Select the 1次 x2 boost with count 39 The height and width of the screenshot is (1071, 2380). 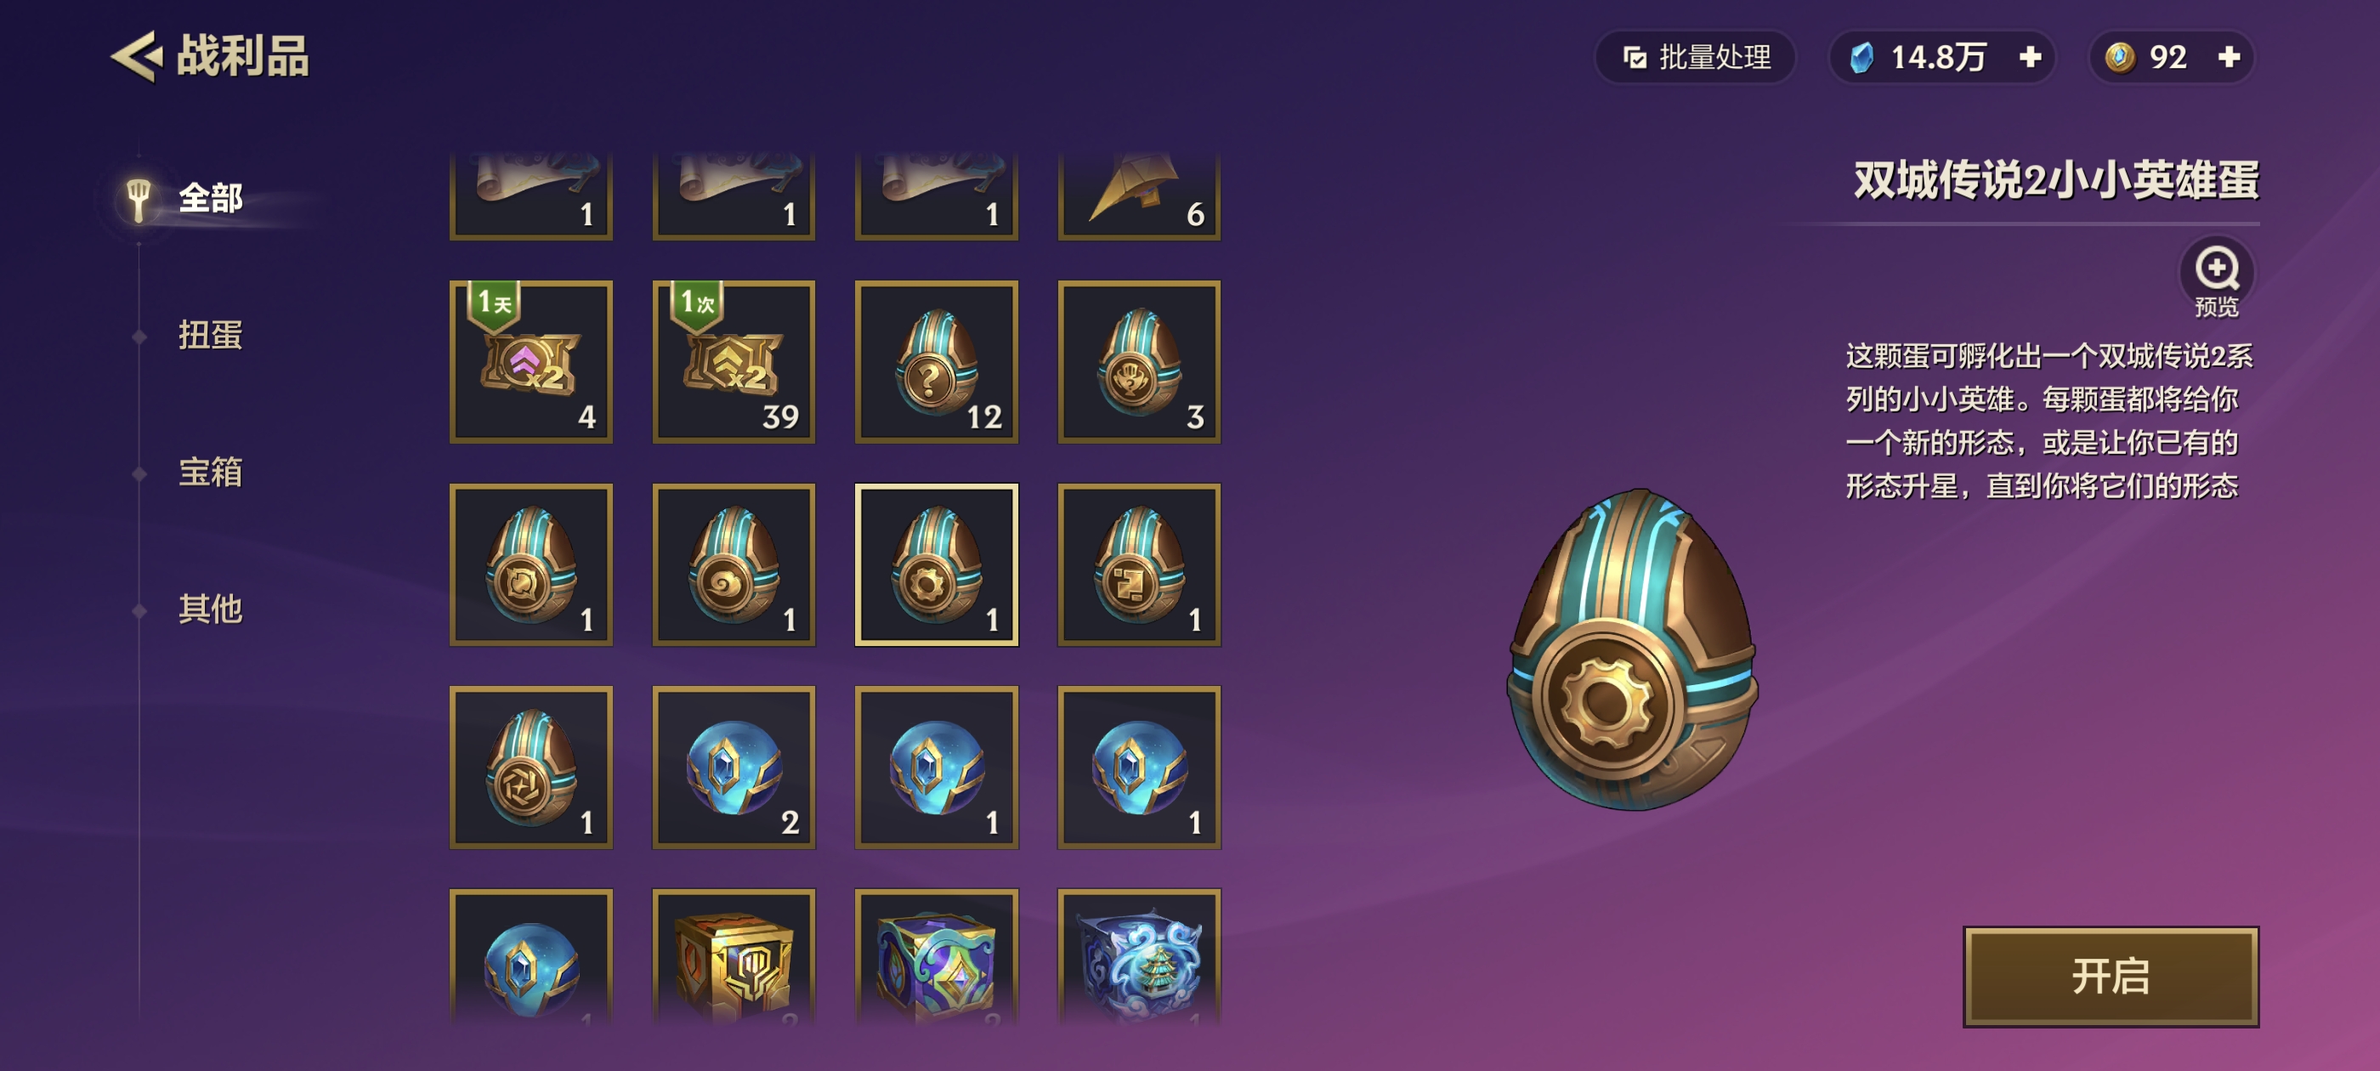[x=734, y=362]
